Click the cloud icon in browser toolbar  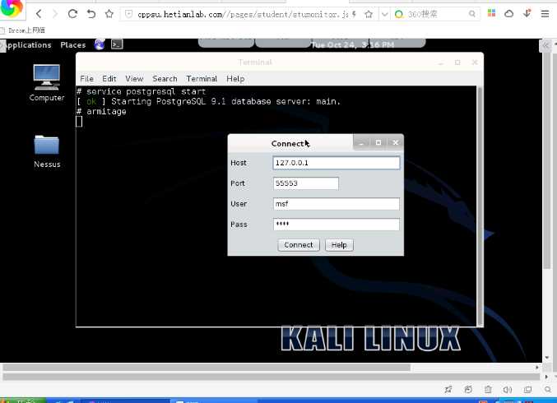click(509, 13)
